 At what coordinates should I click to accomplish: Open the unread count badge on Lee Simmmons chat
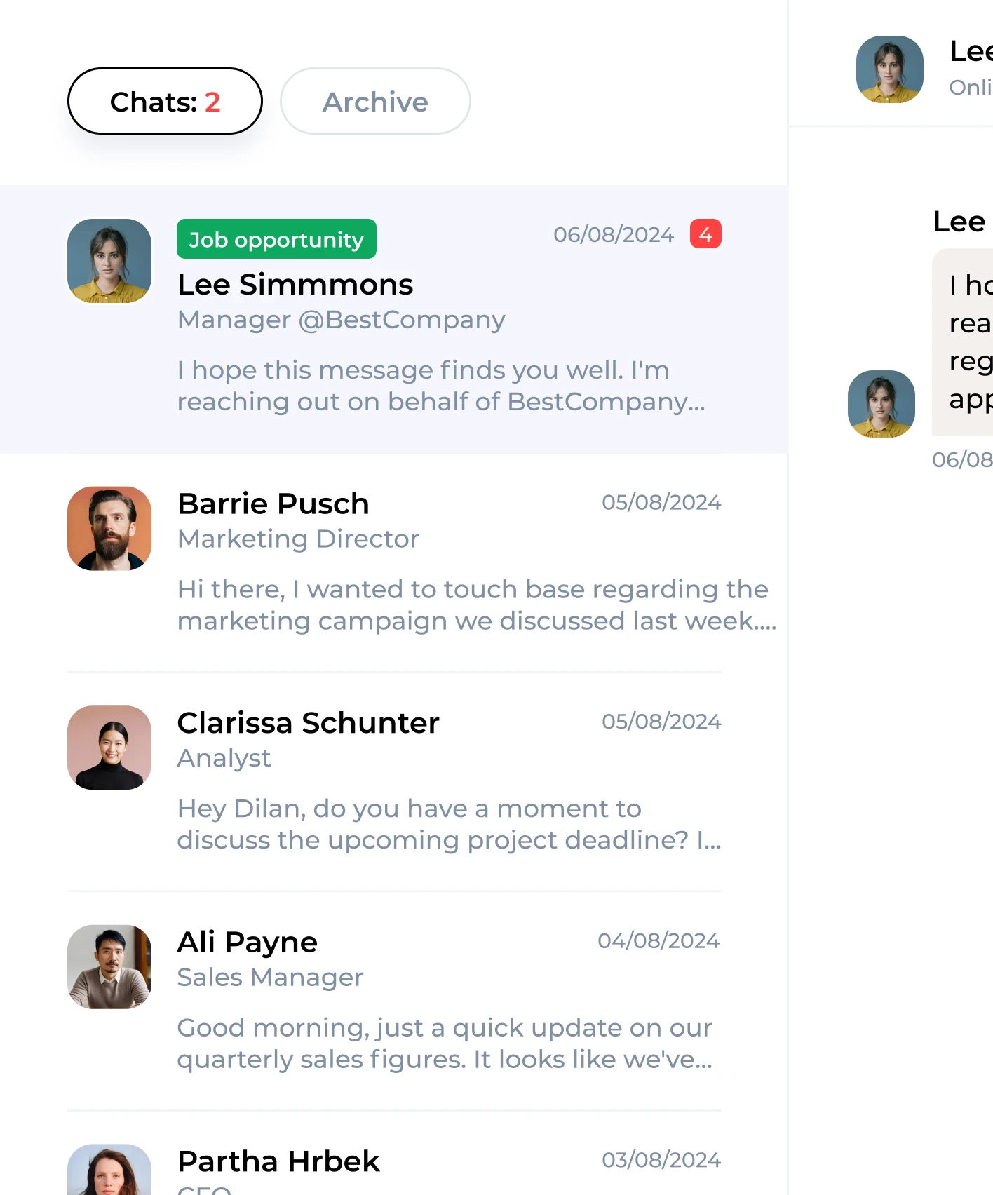click(705, 234)
